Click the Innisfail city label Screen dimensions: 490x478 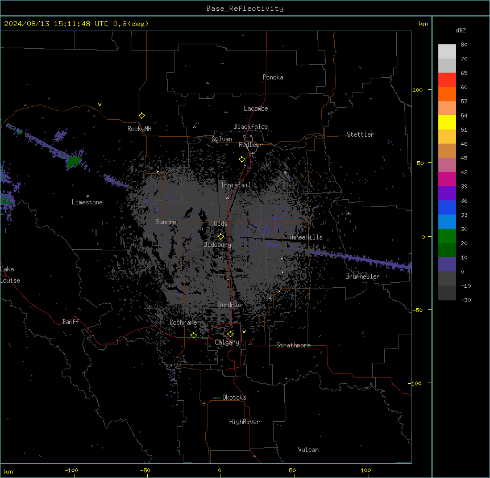coord(236,185)
